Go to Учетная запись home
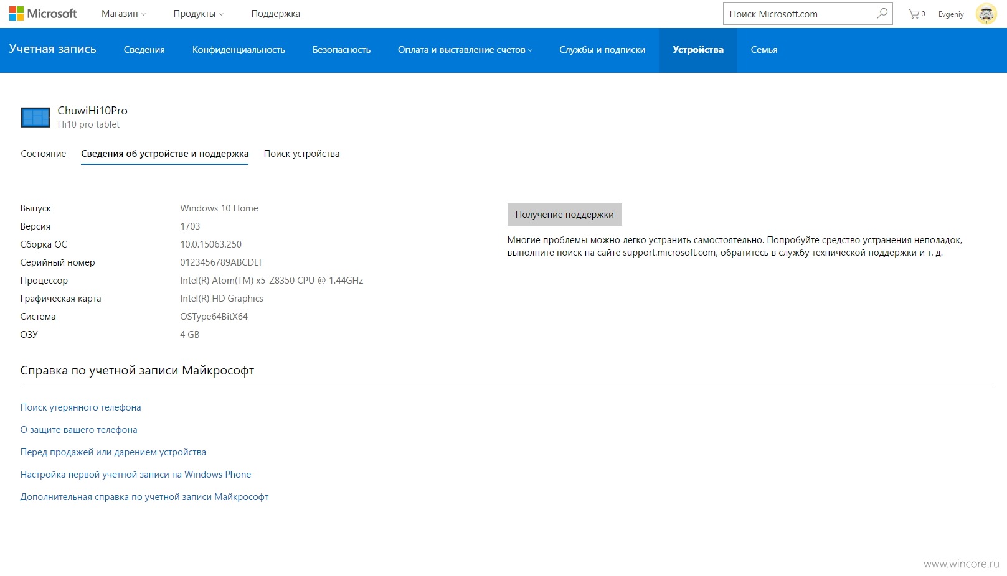Image resolution: width=1007 pixels, height=576 pixels. (x=53, y=49)
